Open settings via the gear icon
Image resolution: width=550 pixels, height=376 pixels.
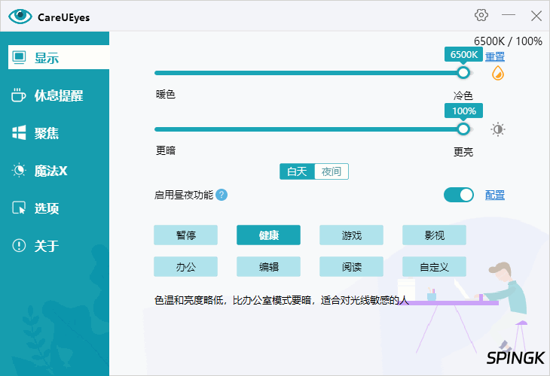coord(481,15)
